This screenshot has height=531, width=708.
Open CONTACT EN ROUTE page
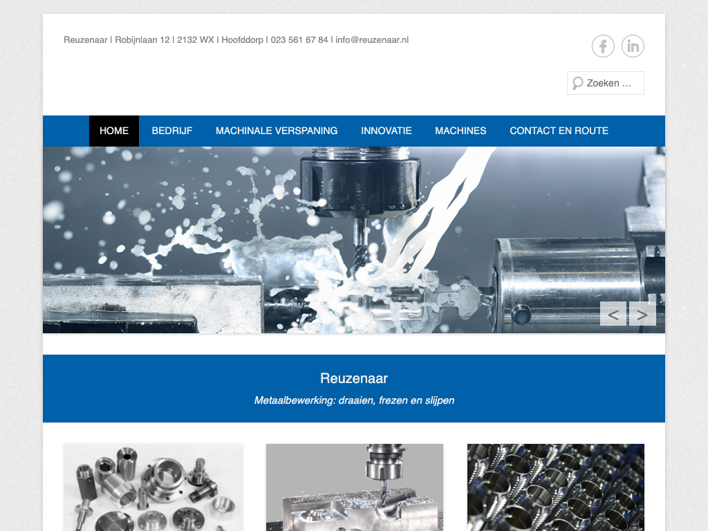[x=559, y=131]
